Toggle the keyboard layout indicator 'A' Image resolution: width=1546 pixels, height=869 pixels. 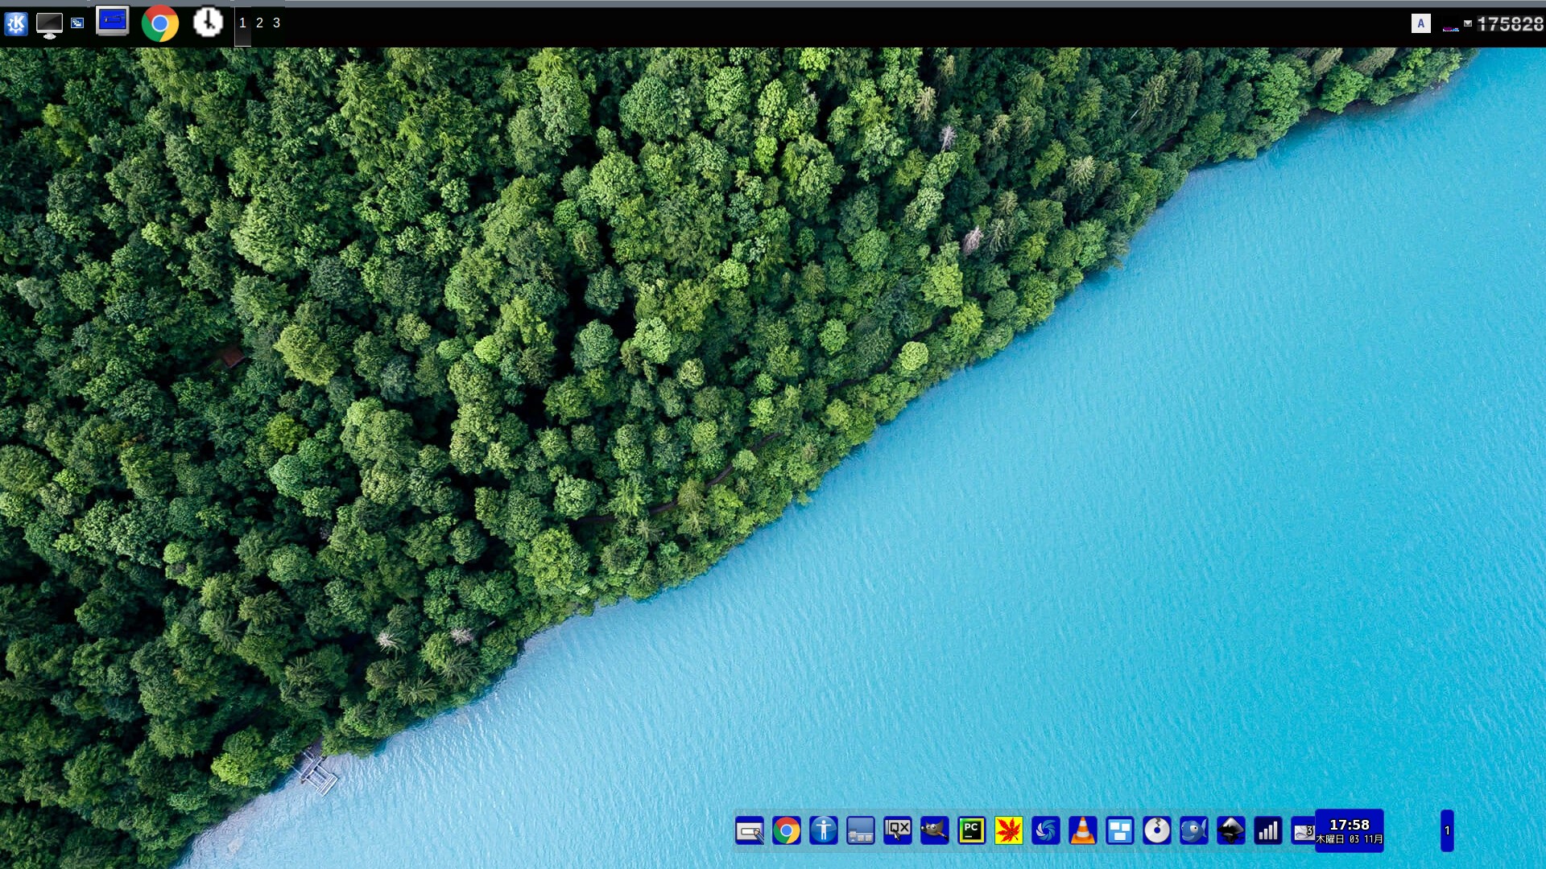(x=1420, y=23)
